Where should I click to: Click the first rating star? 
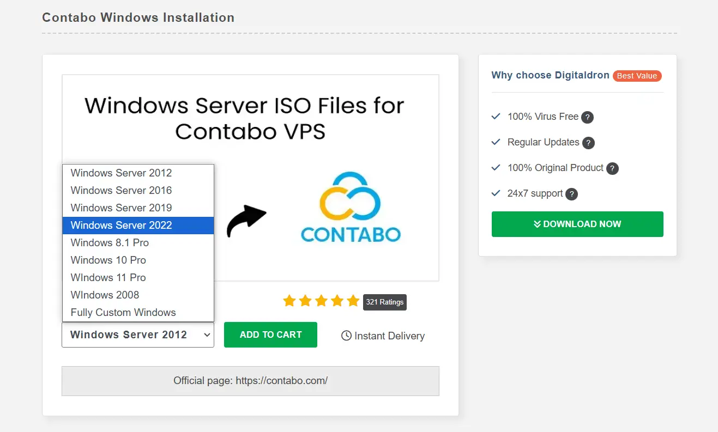tap(289, 301)
